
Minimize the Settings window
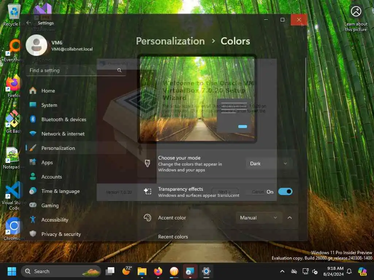pos(266,20)
